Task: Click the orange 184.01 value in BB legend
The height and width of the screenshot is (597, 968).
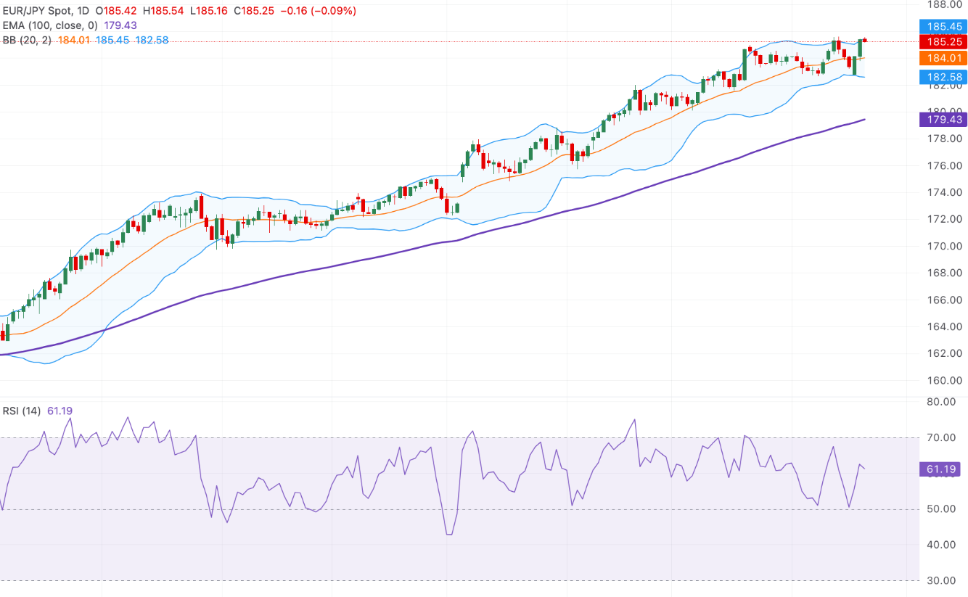Action: [74, 40]
